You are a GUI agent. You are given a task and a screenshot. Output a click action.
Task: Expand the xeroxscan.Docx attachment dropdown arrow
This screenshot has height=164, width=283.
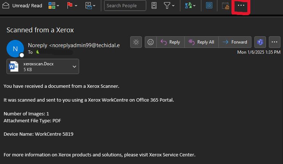click(74, 66)
